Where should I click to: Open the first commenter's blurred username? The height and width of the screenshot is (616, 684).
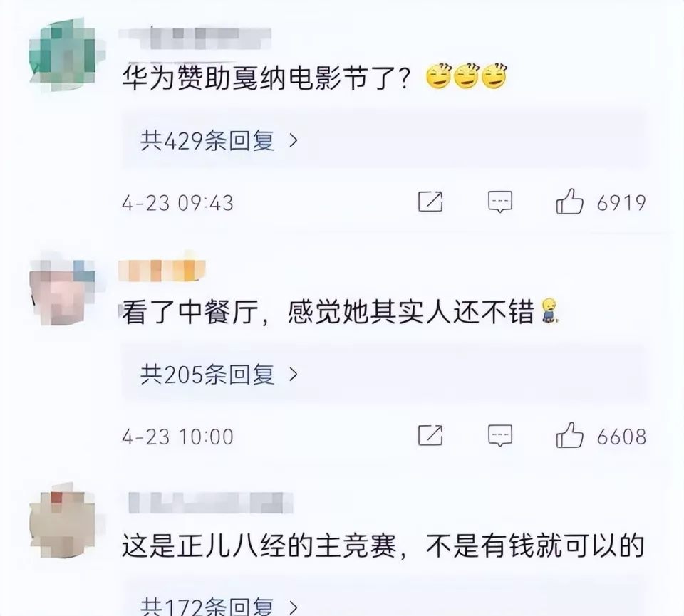pyautogui.click(x=195, y=38)
